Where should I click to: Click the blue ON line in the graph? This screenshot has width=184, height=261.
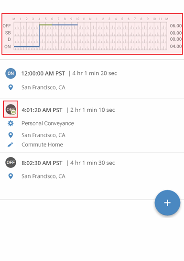27,47
